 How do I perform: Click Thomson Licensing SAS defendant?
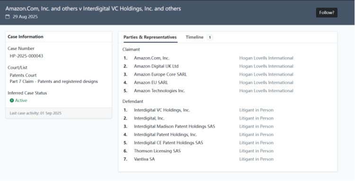pos(157,151)
